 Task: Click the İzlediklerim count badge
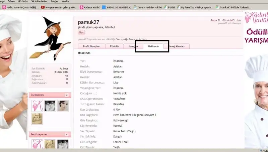(x=66, y=95)
